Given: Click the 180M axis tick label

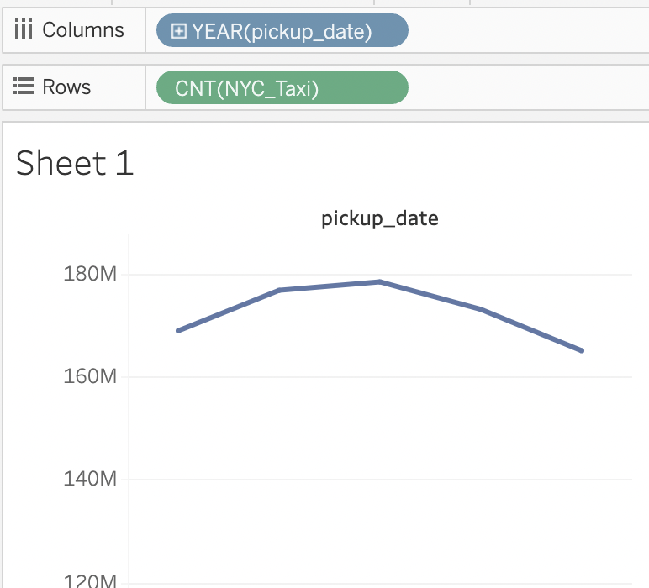Looking at the screenshot, I should (x=90, y=274).
